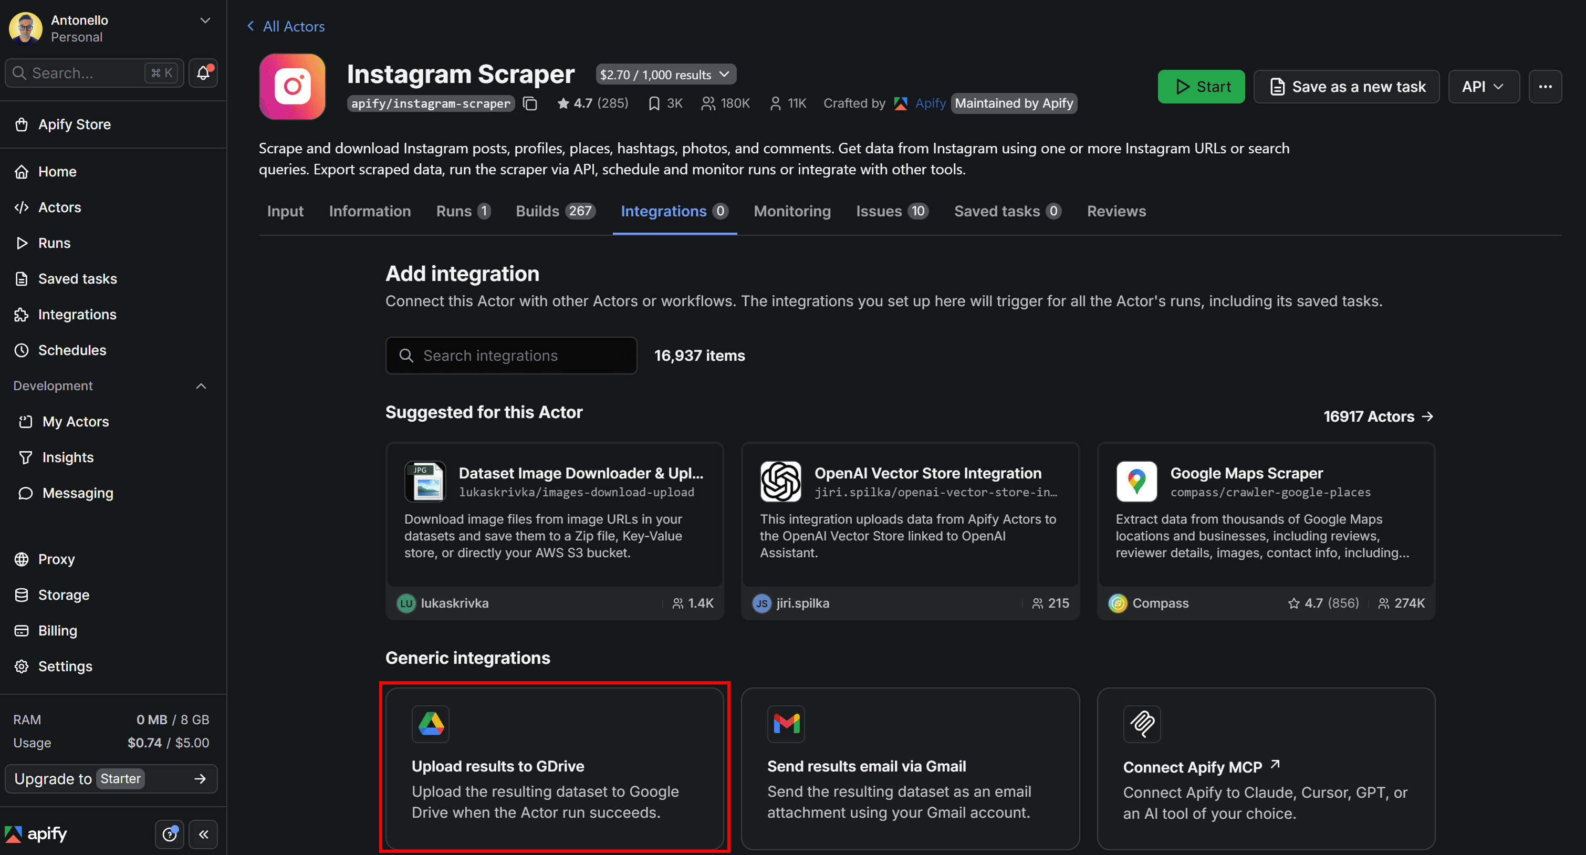This screenshot has width=1586, height=855.
Task: Select the Home icon in sidebar
Action: 22,171
